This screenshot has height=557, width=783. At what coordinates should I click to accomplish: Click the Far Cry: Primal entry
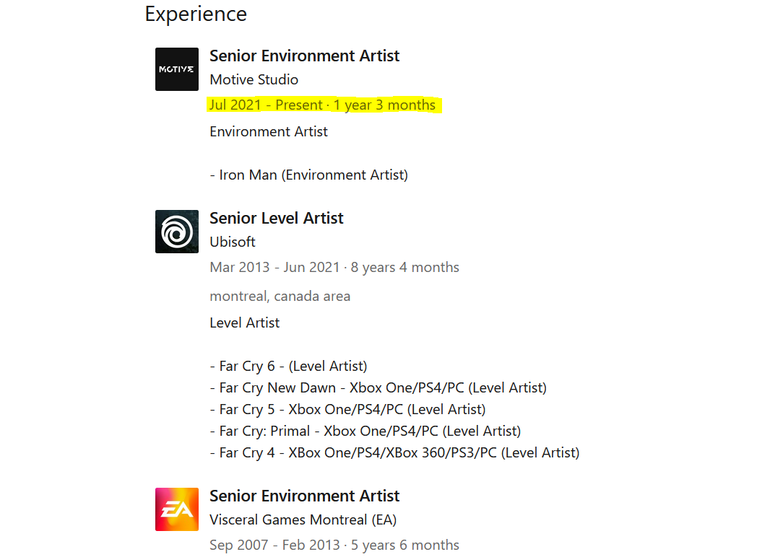tap(365, 431)
